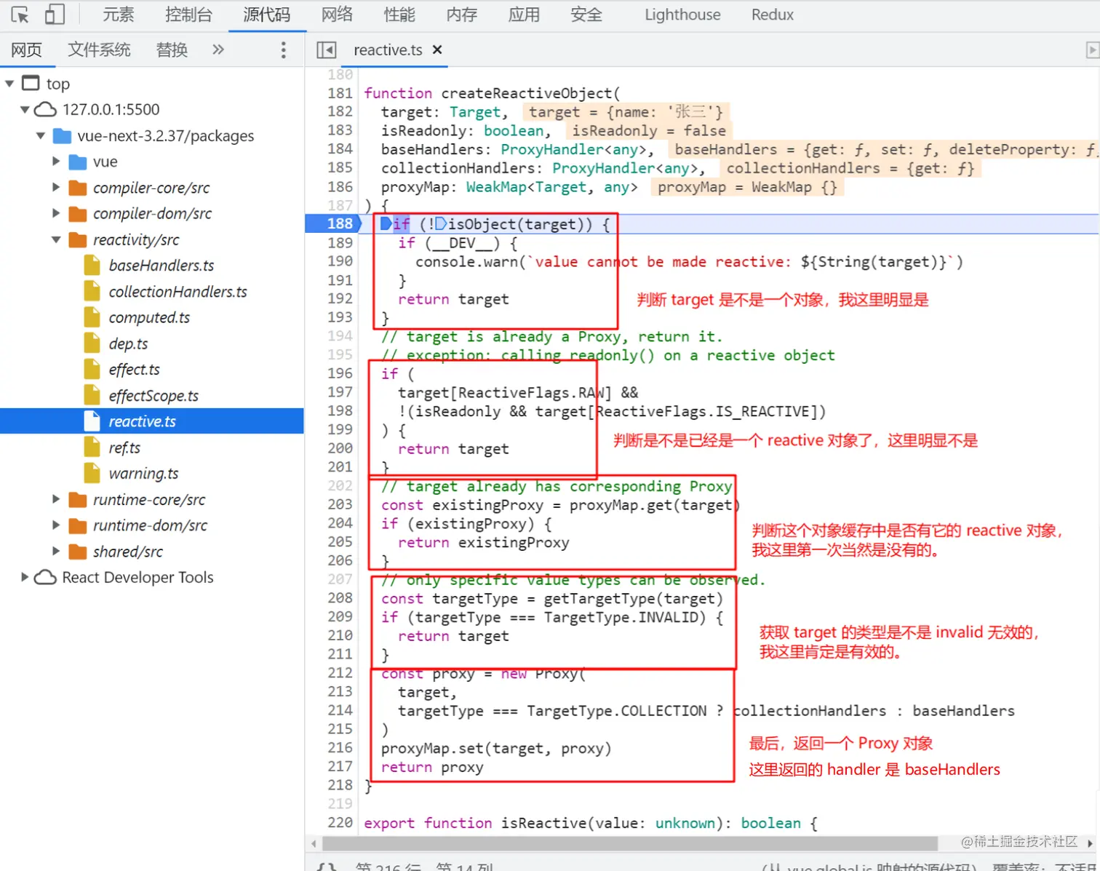Screen dimensions: 1100x871
Task: Click the top frame window icon
Action: click(x=31, y=83)
